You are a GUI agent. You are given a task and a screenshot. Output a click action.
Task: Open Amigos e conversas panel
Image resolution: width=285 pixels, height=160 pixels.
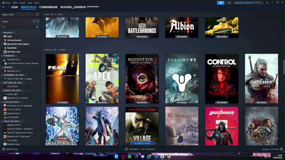click(271, 149)
